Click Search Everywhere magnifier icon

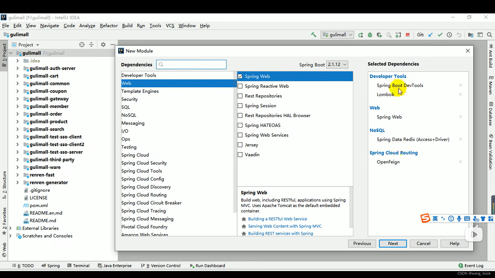489,35
